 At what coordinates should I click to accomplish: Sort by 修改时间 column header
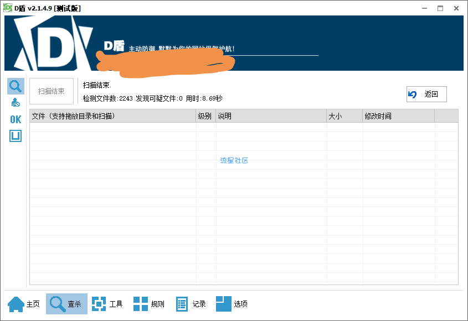398,116
